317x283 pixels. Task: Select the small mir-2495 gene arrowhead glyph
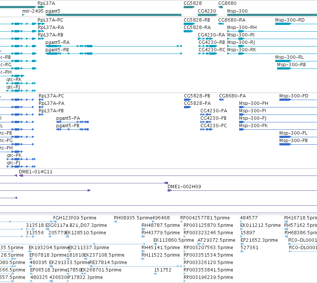click(x=23, y=15)
